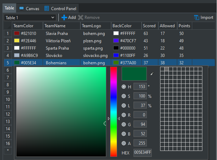Image resolution: width=217 pixels, height=160 pixels.
Task: Select row 3 header for Sparta Praha
Action: tap(8, 48)
